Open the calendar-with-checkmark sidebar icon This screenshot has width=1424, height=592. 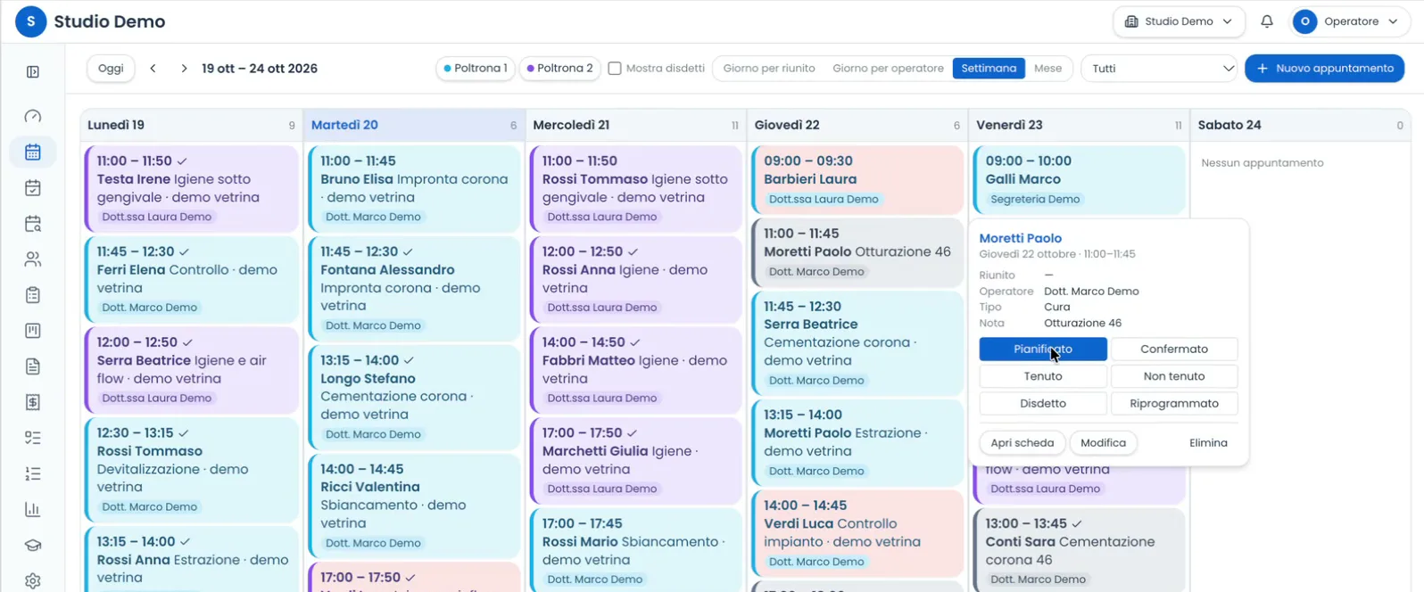click(33, 188)
